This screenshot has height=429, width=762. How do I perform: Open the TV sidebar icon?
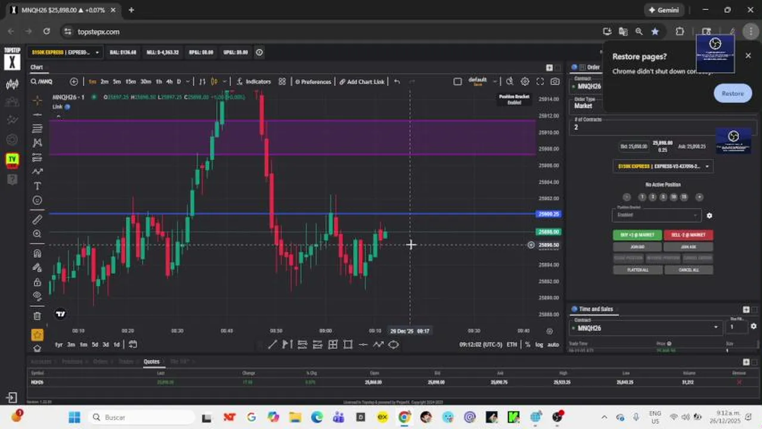[x=12, y=159]
